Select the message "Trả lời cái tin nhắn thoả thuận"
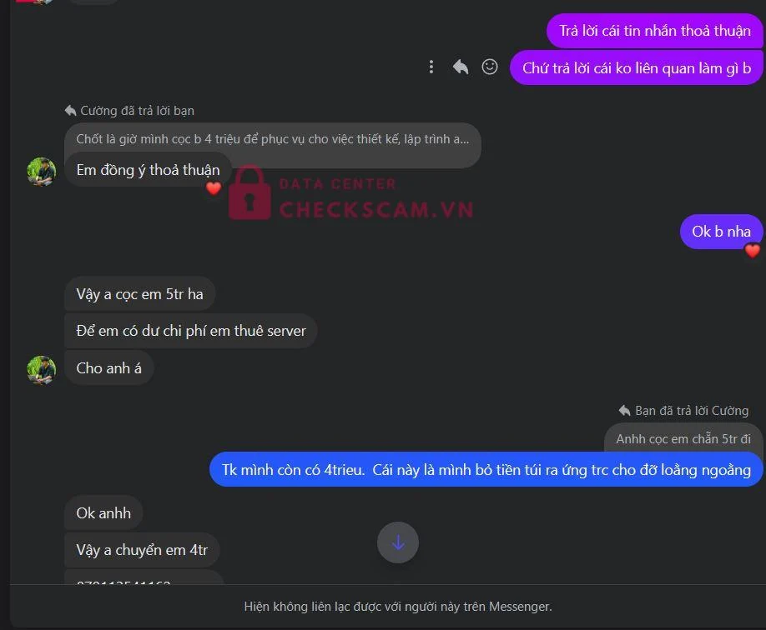766x630 pixels. [655, 31]
